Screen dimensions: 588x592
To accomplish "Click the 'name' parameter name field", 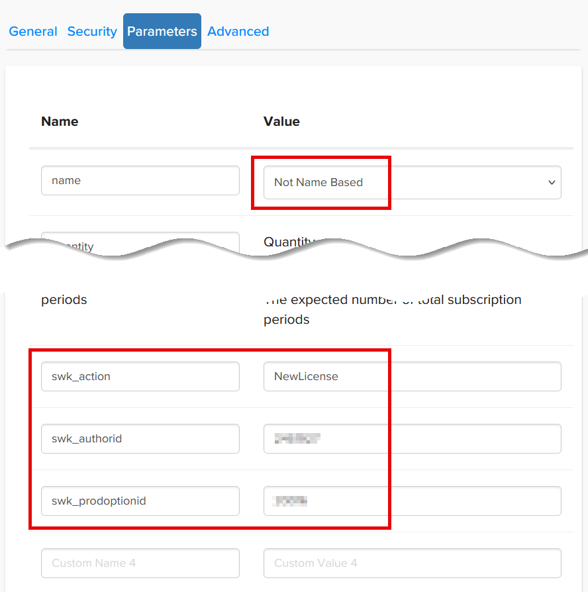I will (140, 180).
